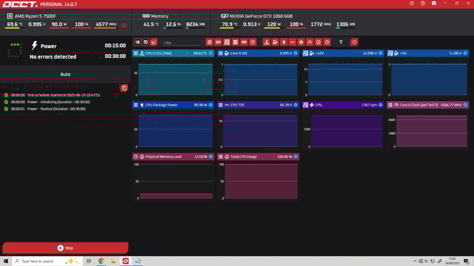Click the red reset sensors icon
This screenshot has height=266, width=474.
click(x=354, y=42)
